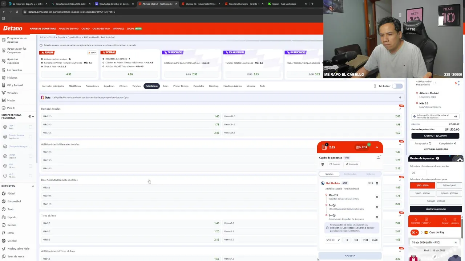Image resolution: width=465 pixels, height=261 pixels.
Task: Check the LaLiga España checkbox
Action: (x=31, y=156)
